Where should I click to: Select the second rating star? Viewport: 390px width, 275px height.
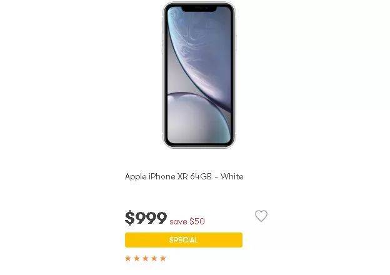coord(137,259)
